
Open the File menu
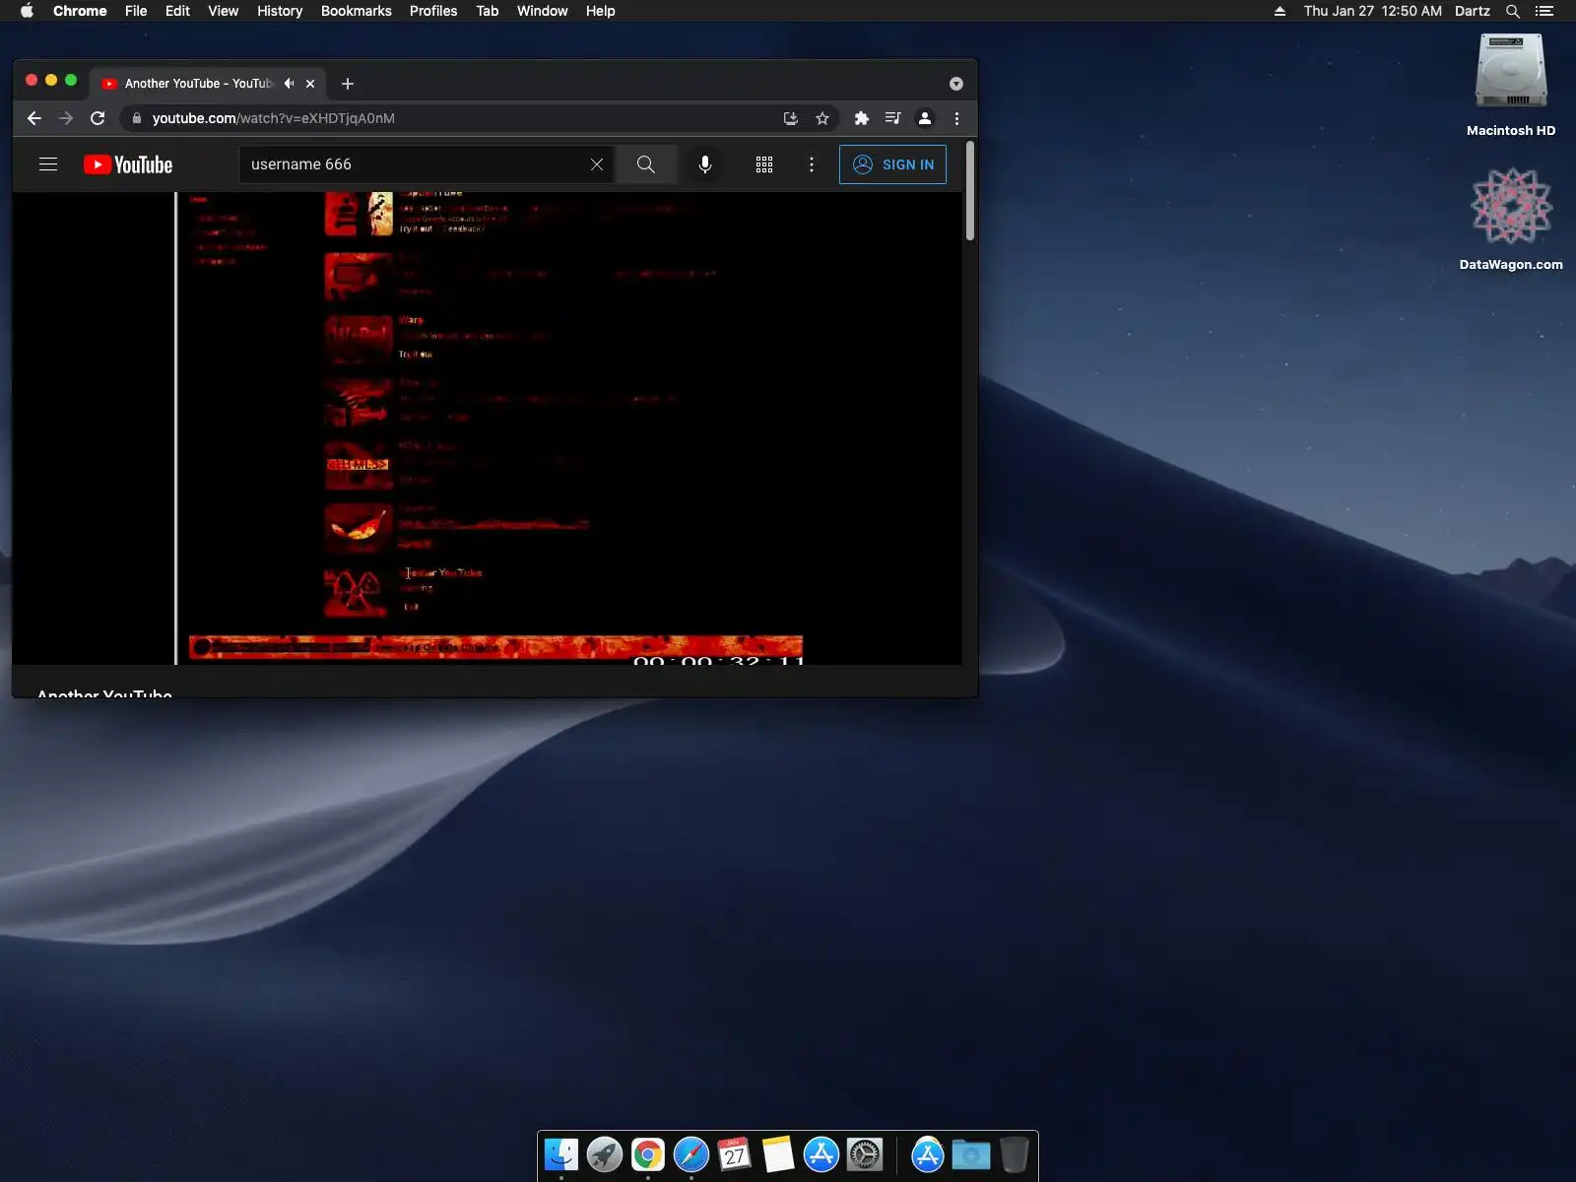pos(136,11)
